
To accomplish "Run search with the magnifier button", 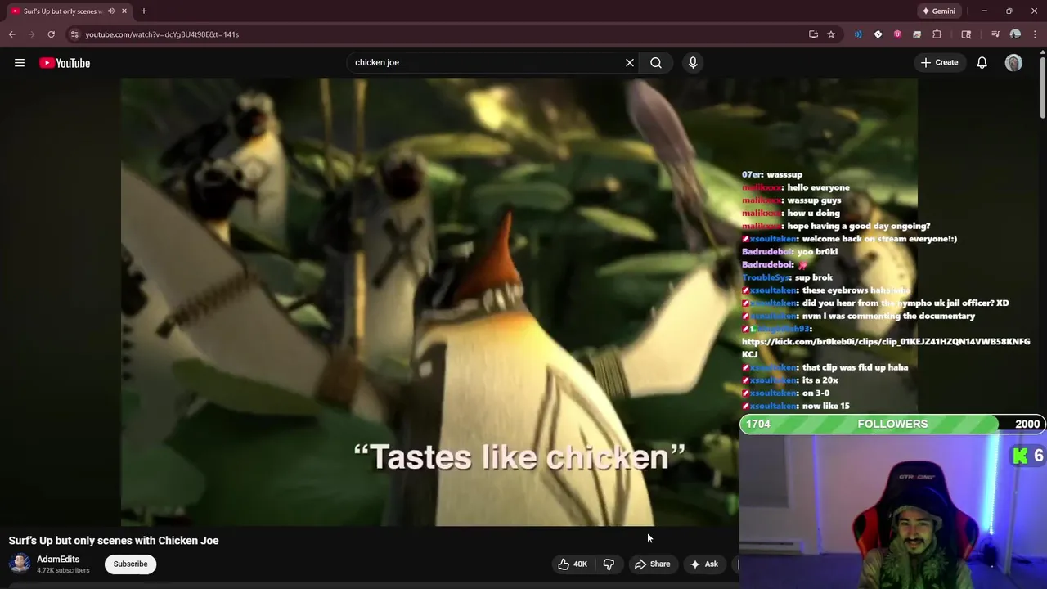I will [x=656, y=62].
